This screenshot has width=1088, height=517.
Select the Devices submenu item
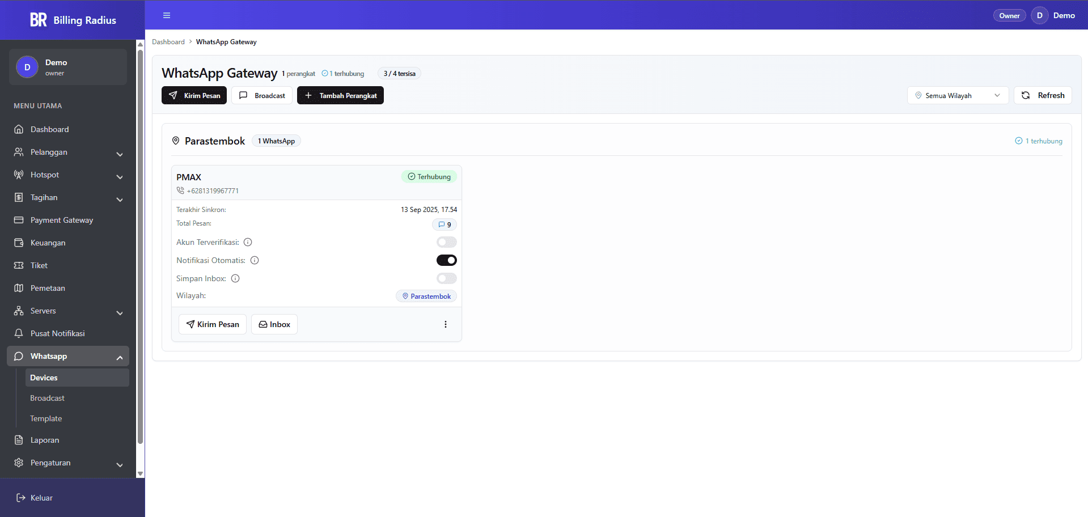(77, 378)
